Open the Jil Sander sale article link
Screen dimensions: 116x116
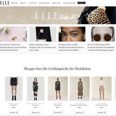43,47
